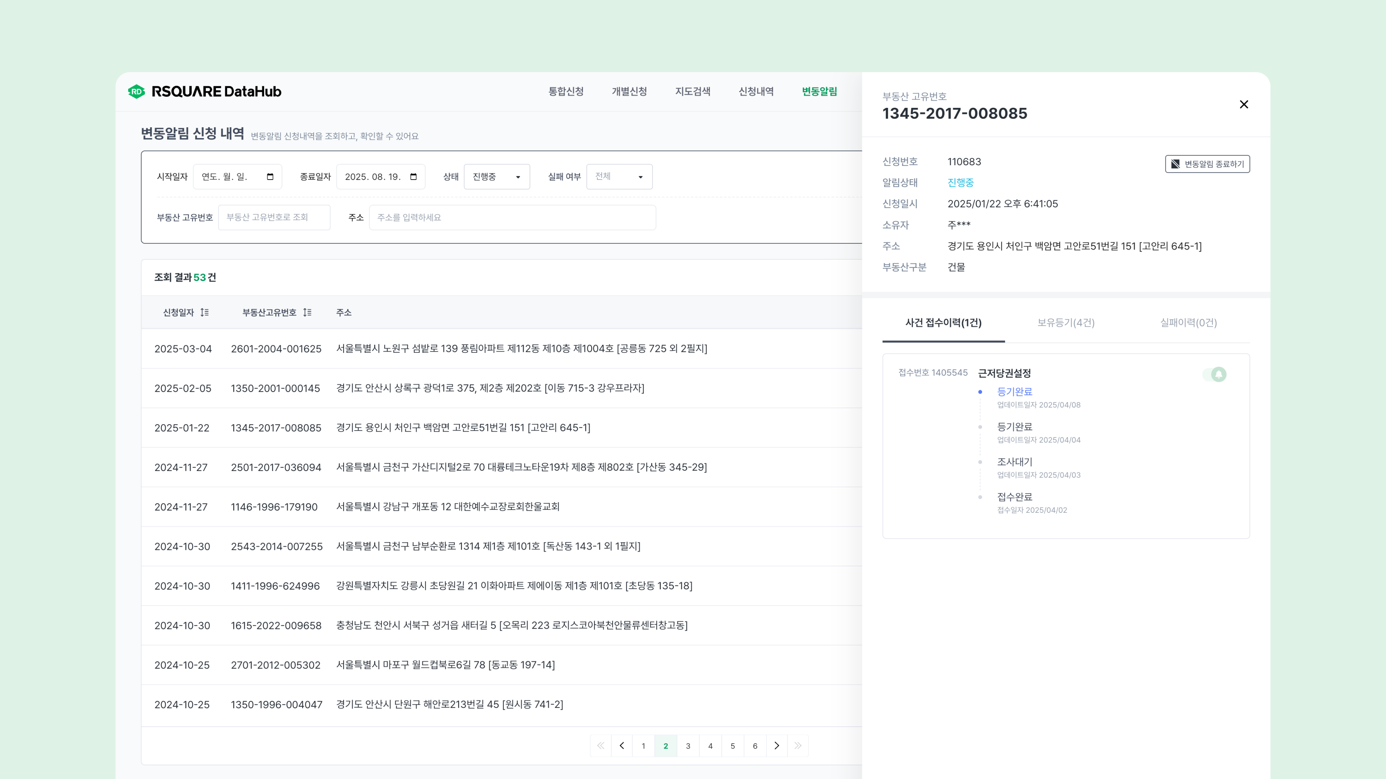The height and width of the screenshot is (779, 1386).
Task: Jump to first page double-arrow
Action: [601, 746]
